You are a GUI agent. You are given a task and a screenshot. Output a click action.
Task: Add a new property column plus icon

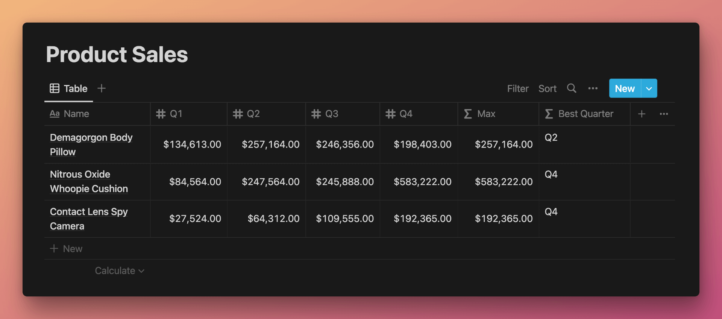[x=642, y=114]
